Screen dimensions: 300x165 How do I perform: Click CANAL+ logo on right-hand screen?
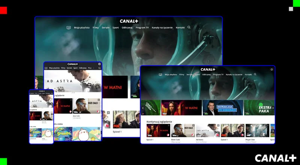tap(208, 69)
